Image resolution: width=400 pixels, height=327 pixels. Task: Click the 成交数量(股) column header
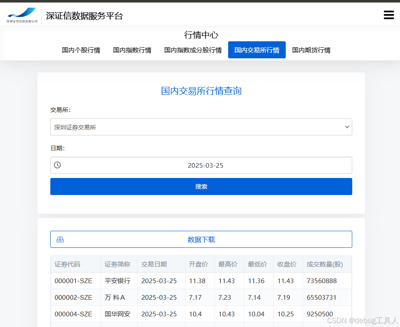pyautogui.click(x=328, y=264)
